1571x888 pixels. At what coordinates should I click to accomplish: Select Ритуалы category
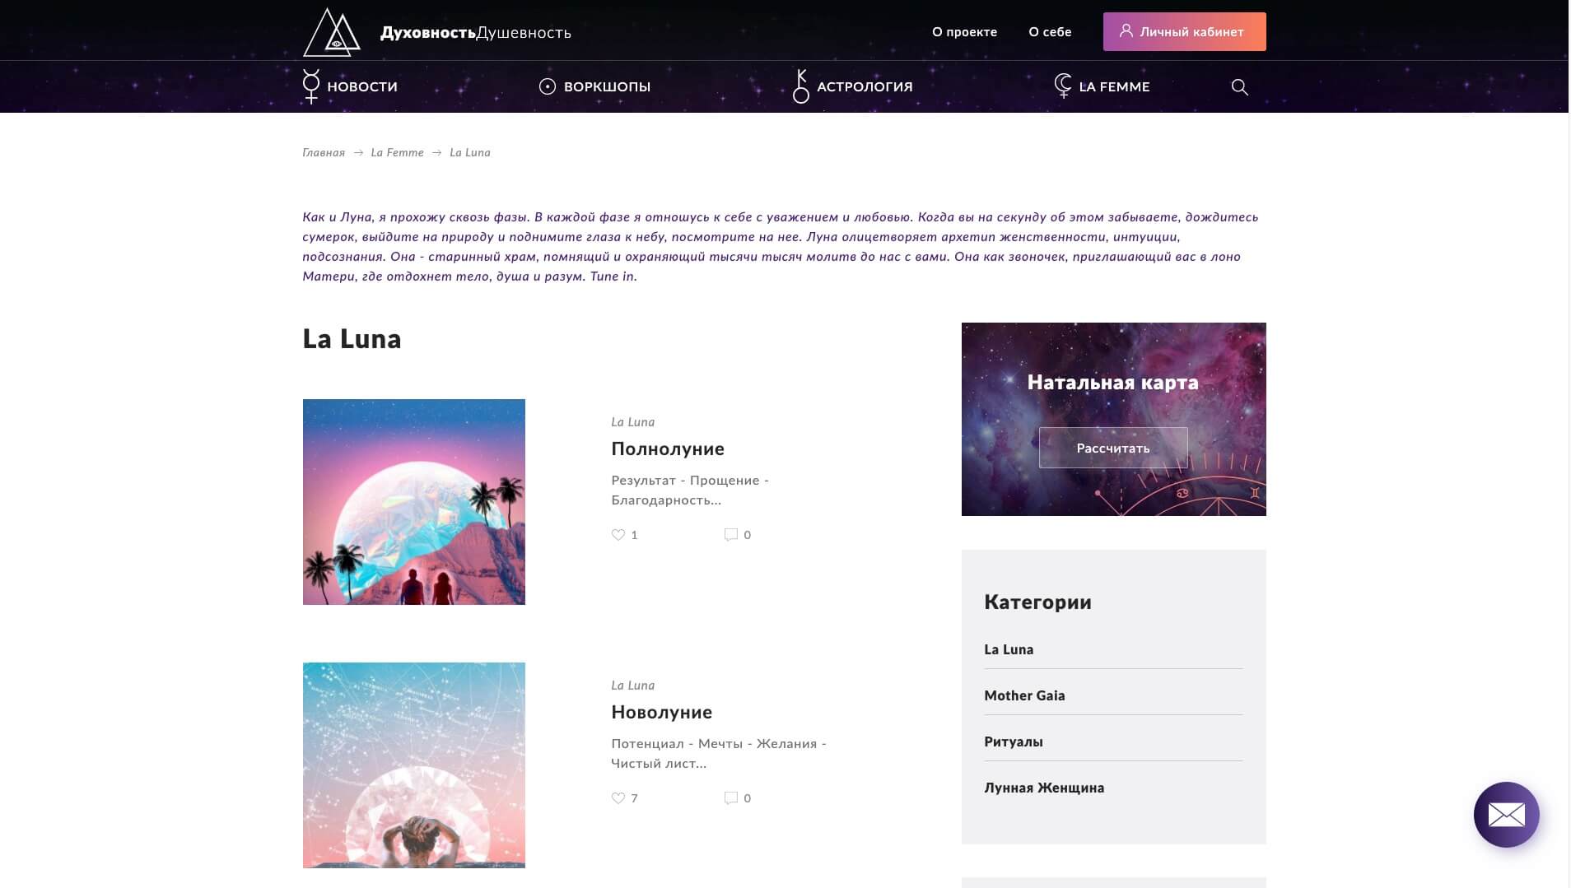(1014, 742)
